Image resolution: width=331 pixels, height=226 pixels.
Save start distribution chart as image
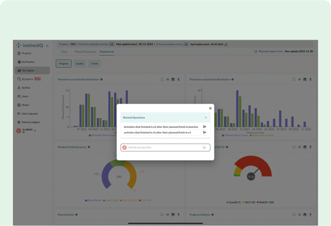click(x=305, y=80)
